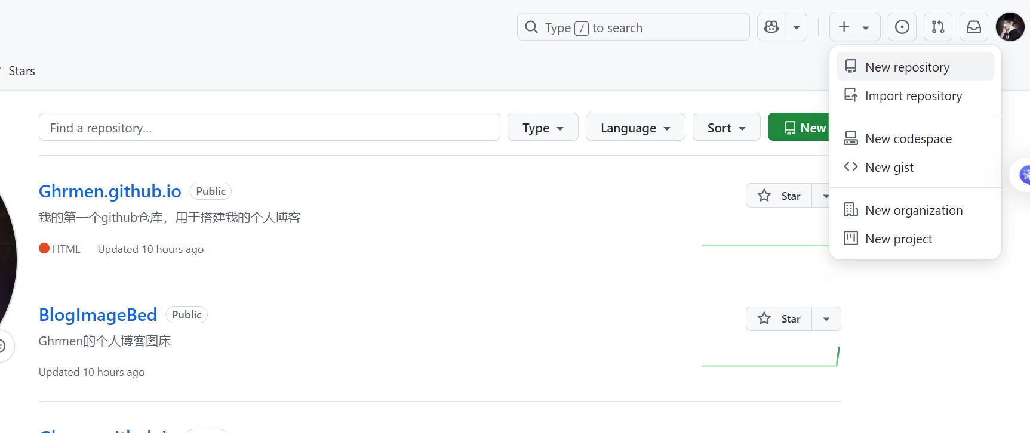
Task: Open the user avatar menu
Action: [1010, 27]
